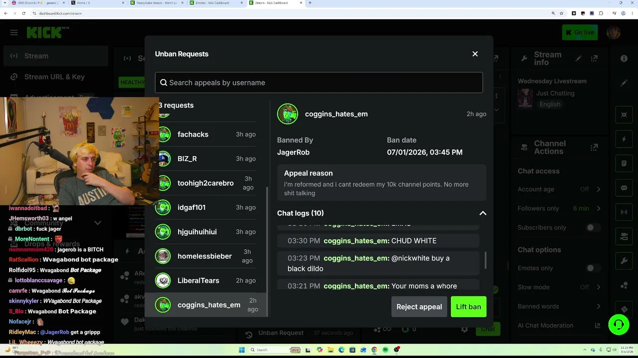Open the chat bubble icon in right rail

tap(624, 188)
